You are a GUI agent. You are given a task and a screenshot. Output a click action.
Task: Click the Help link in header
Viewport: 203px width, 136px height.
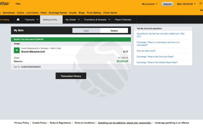coord(18,4)
